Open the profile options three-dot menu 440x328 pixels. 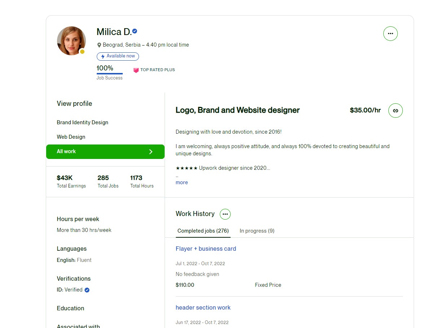coord(390,34)
